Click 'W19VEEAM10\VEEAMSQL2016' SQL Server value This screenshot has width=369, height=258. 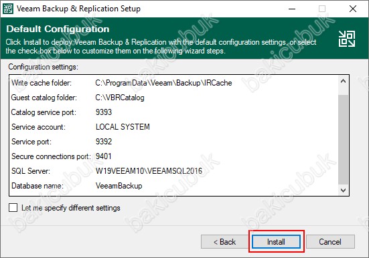[149, 171]
